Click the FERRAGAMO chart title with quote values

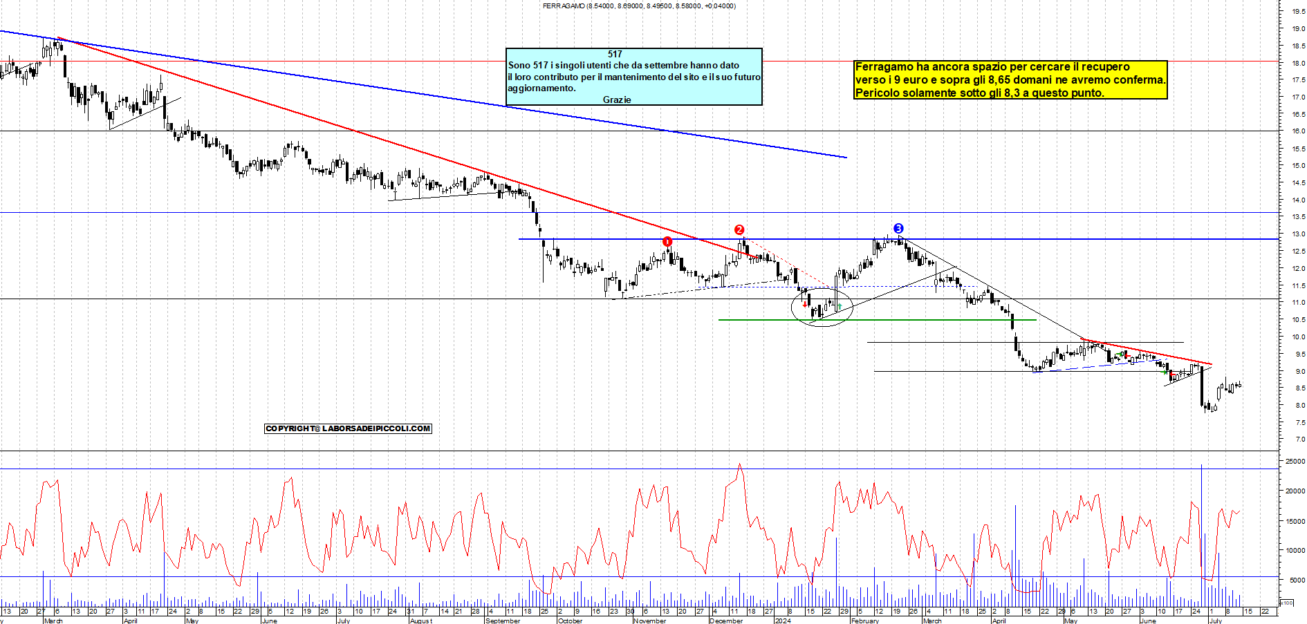coord(639,6)
